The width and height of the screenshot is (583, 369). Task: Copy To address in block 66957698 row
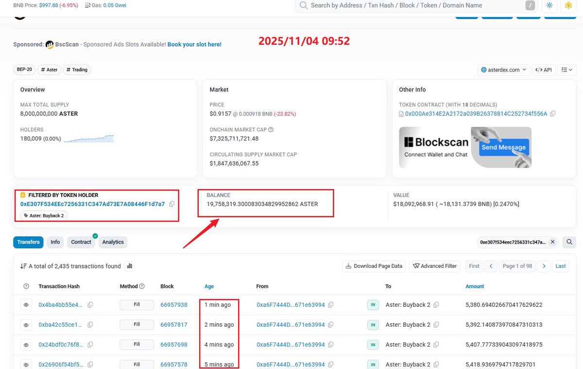tap(436, 345)
